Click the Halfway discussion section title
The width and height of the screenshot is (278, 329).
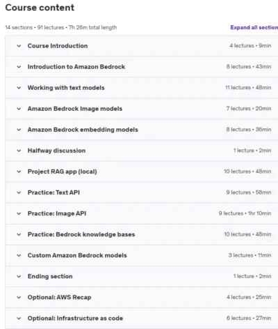(x=56, y=151)
